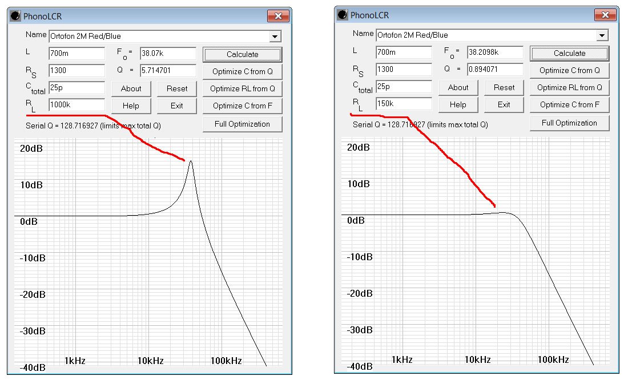Close the right PhonoLCR window
Screen dimensions: 628x384
click(x=605, y=15)
